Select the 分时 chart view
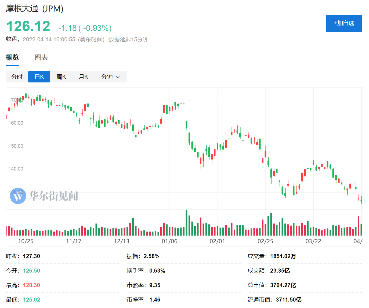This screenshot has height=308, width=369. (x=17, y=77)
